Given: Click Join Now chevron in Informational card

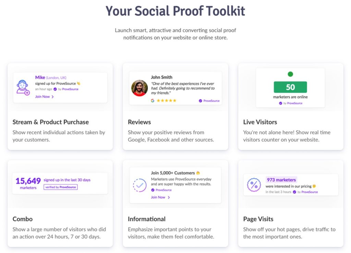Looking at the screenshot, I should pos(169,197).
